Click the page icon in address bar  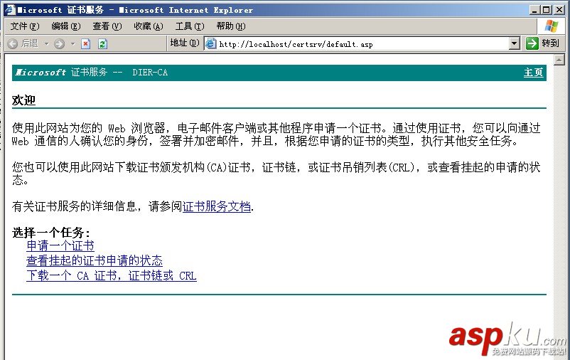pyautogui.click(x=211, y=43)
